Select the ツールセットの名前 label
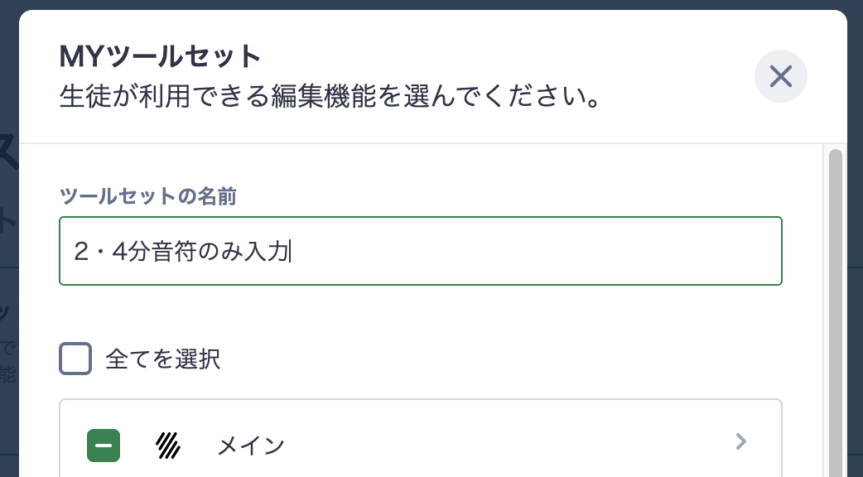863x477 pixels. (147, 197)
